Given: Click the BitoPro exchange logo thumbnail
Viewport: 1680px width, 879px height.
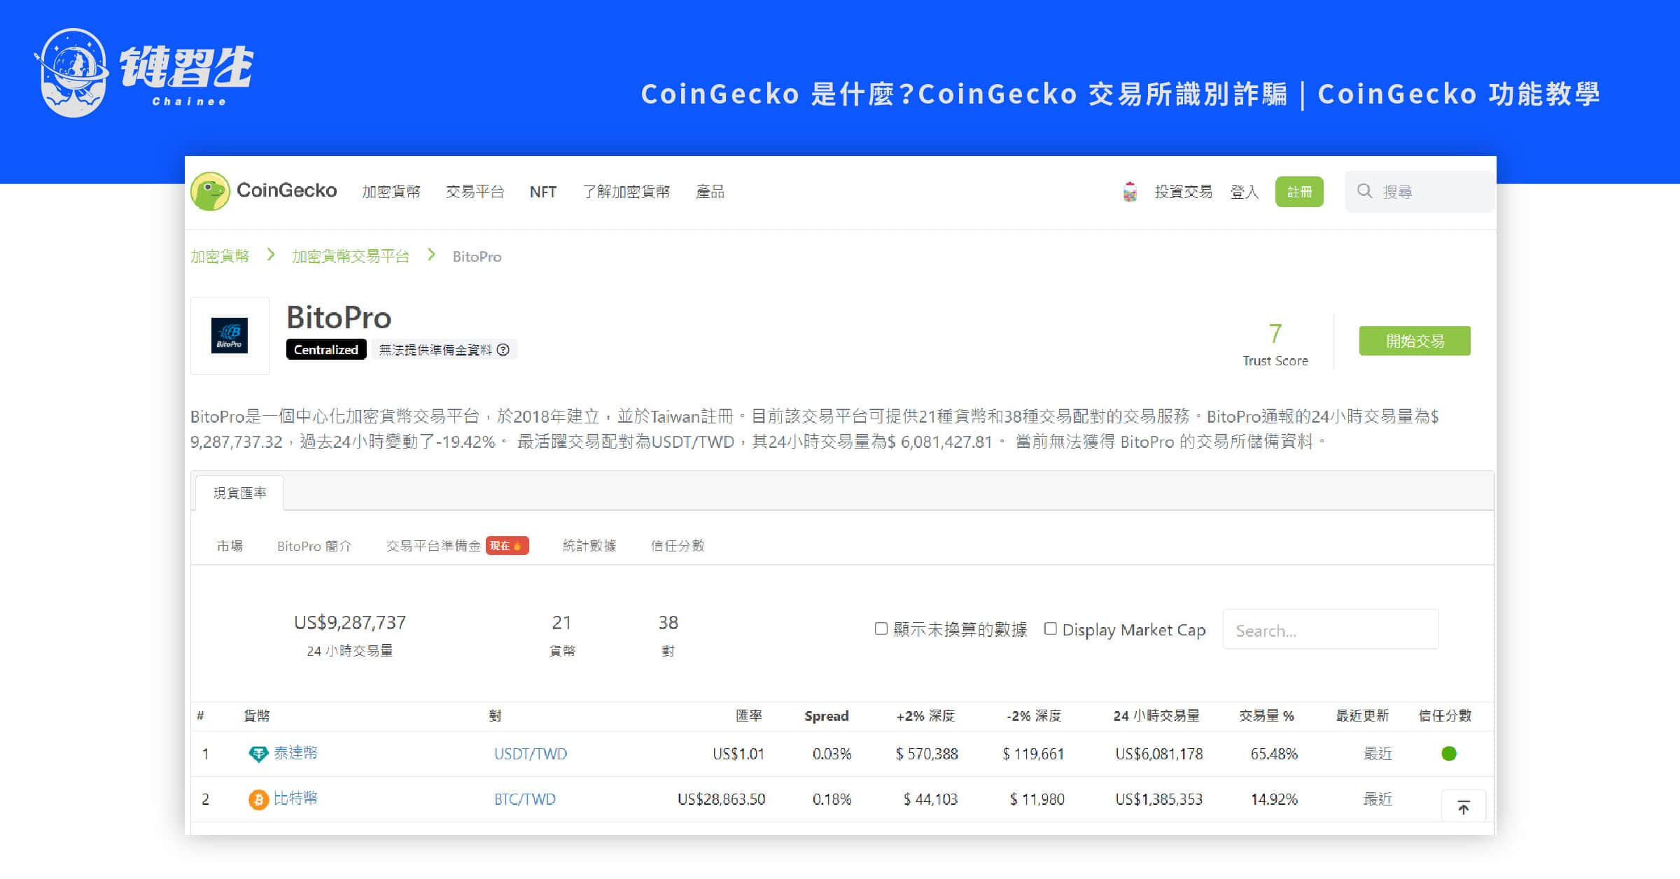Looking at the screenshot, I should 230,335.
